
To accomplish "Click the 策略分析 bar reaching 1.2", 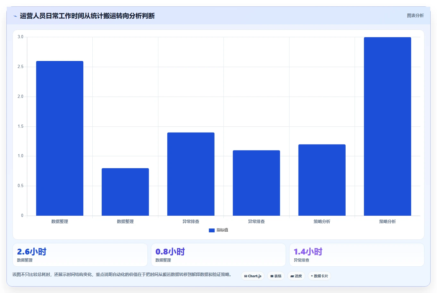I will 322,180.
